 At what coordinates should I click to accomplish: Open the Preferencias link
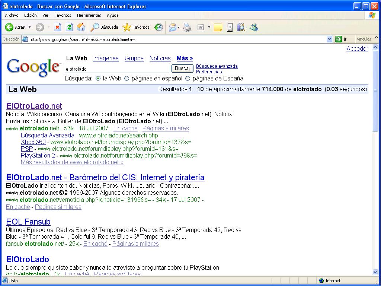click(x=209, y=72)
